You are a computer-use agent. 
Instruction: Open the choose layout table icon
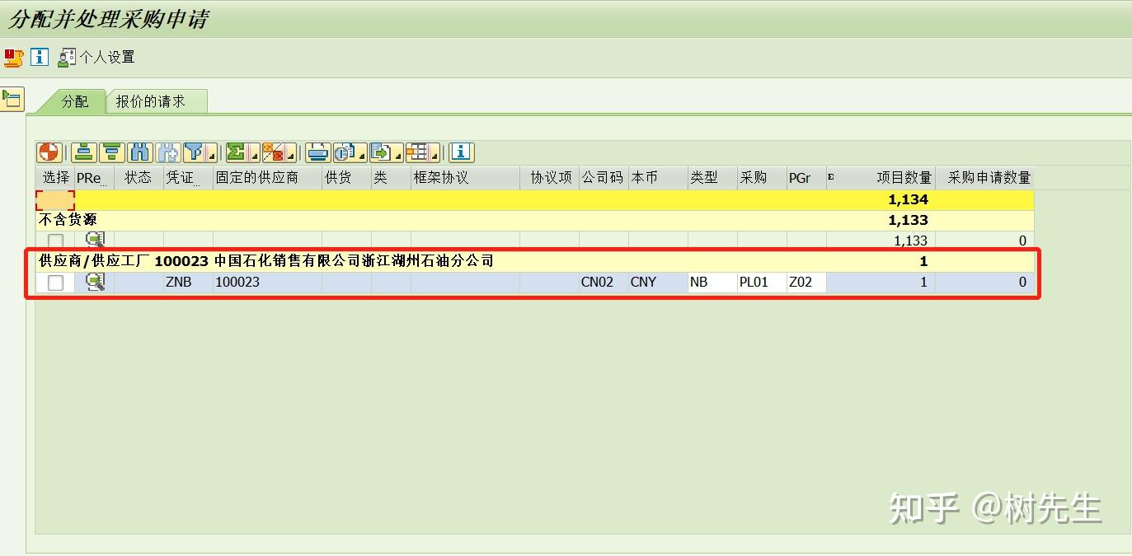(416, 152)
